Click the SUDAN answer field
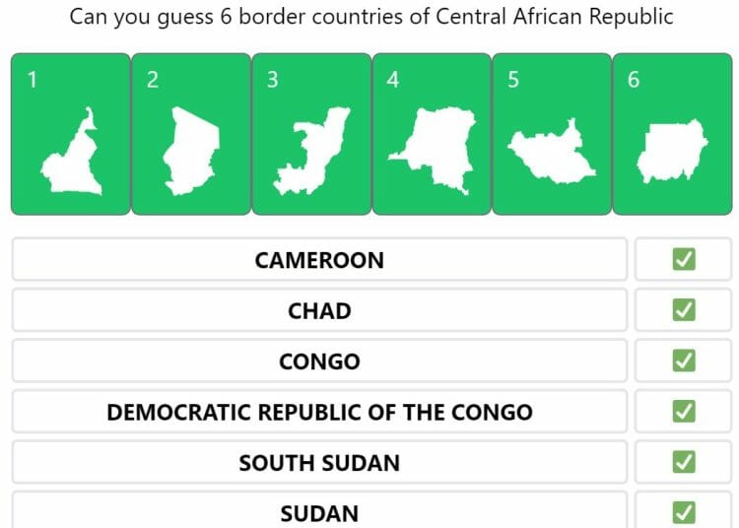The width and height of the screenshot is (739, 528). (319, 510)
